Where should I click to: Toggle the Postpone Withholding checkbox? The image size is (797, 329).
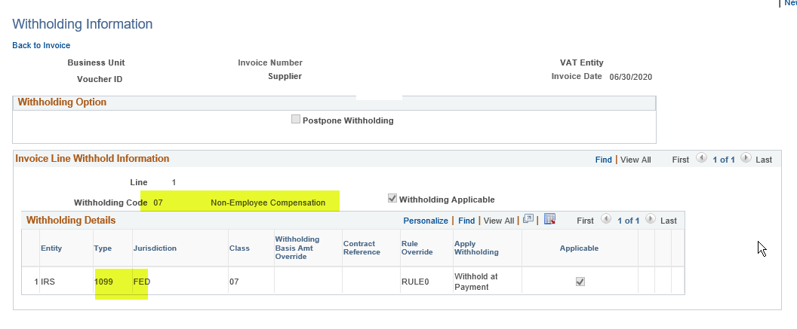coord(296,120)
